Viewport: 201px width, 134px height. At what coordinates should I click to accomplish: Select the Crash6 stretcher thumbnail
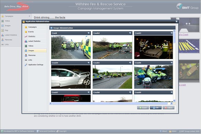click(154, 77)
